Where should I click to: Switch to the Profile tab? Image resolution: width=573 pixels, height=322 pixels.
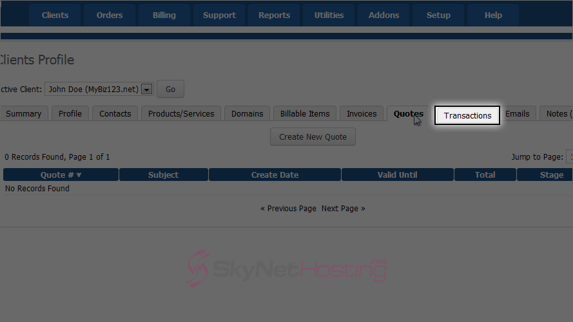click(x=70, y=113)
